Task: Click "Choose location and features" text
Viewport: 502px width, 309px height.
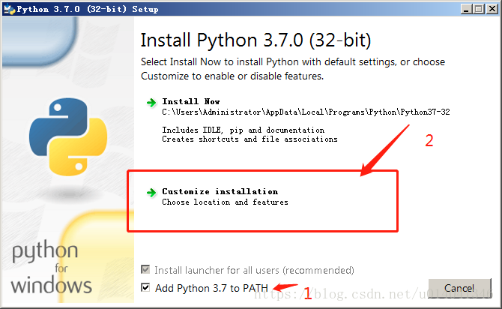Action: (225, 202)
